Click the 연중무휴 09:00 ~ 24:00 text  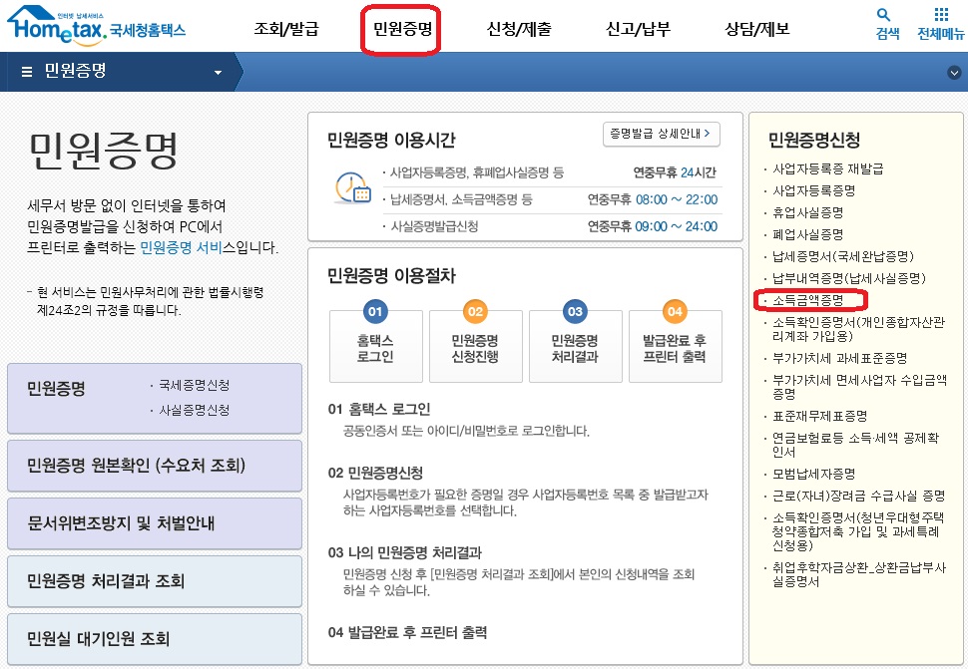(652, 226)
